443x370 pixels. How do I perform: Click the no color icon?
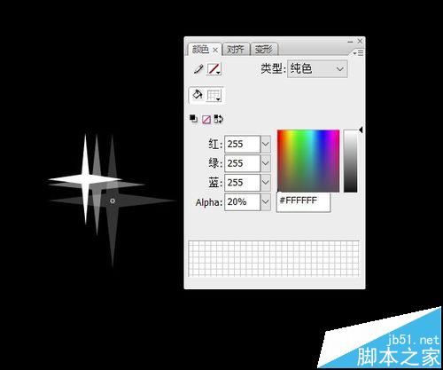click(x=206, y=120)
